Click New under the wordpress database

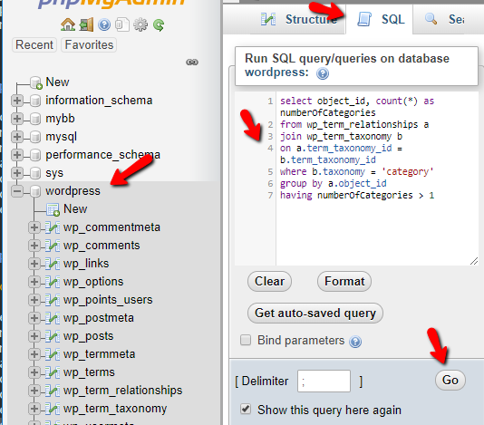pos(75,209)
